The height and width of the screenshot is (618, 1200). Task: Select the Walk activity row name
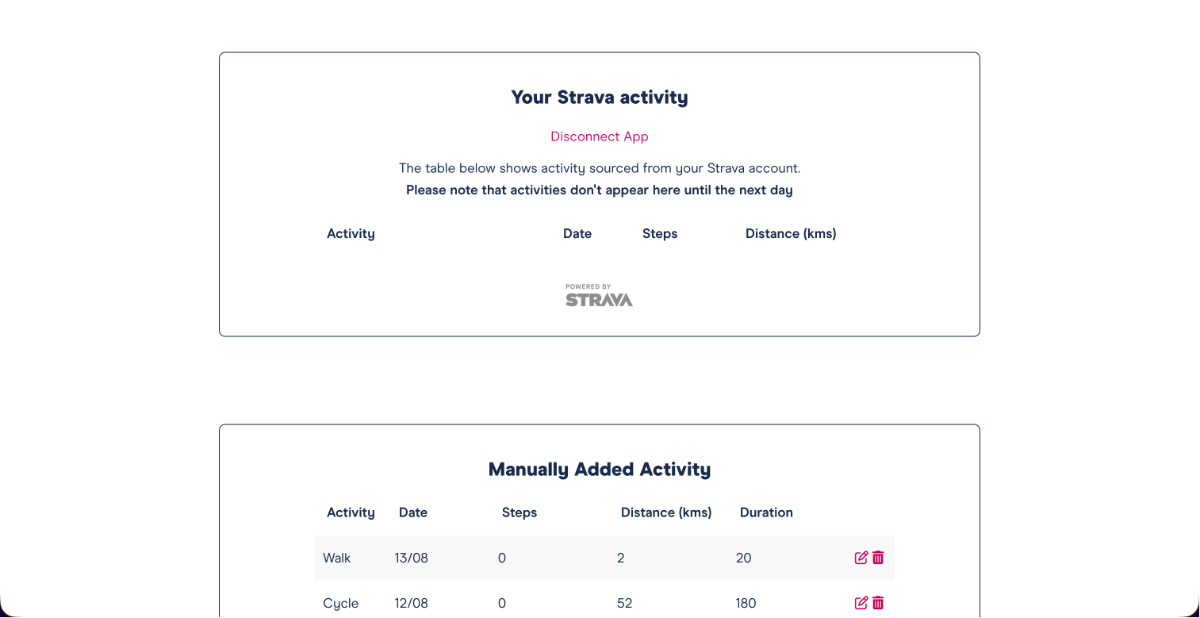337,558
